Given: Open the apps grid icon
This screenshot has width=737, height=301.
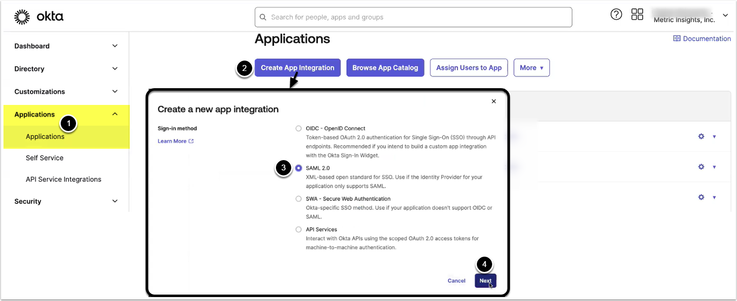Looking at the screenshot, I should (x=637, y=14).
